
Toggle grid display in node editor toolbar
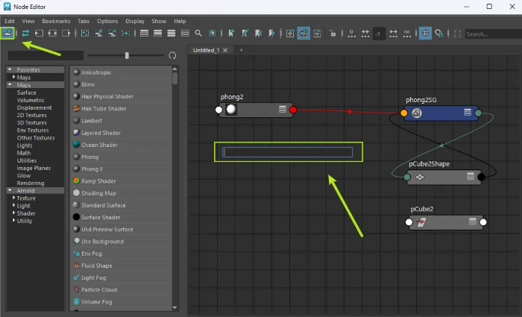click(424, 34)
